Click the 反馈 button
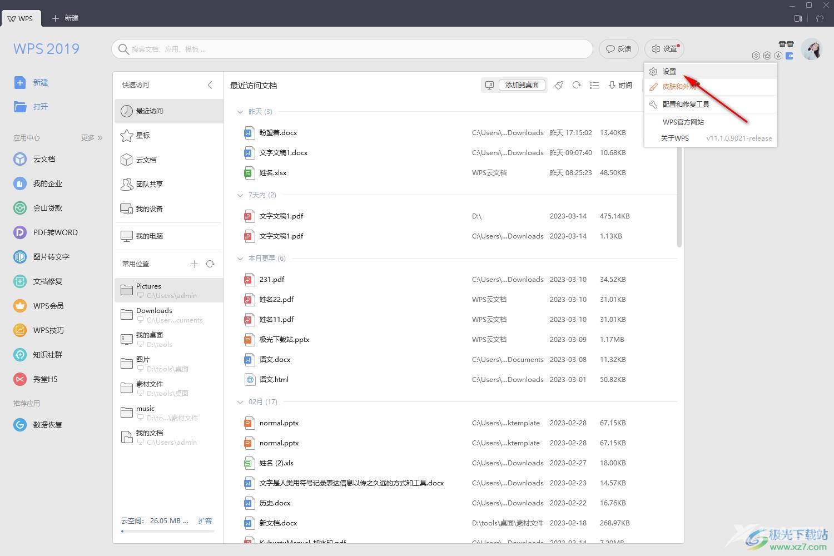 point(618,49)
